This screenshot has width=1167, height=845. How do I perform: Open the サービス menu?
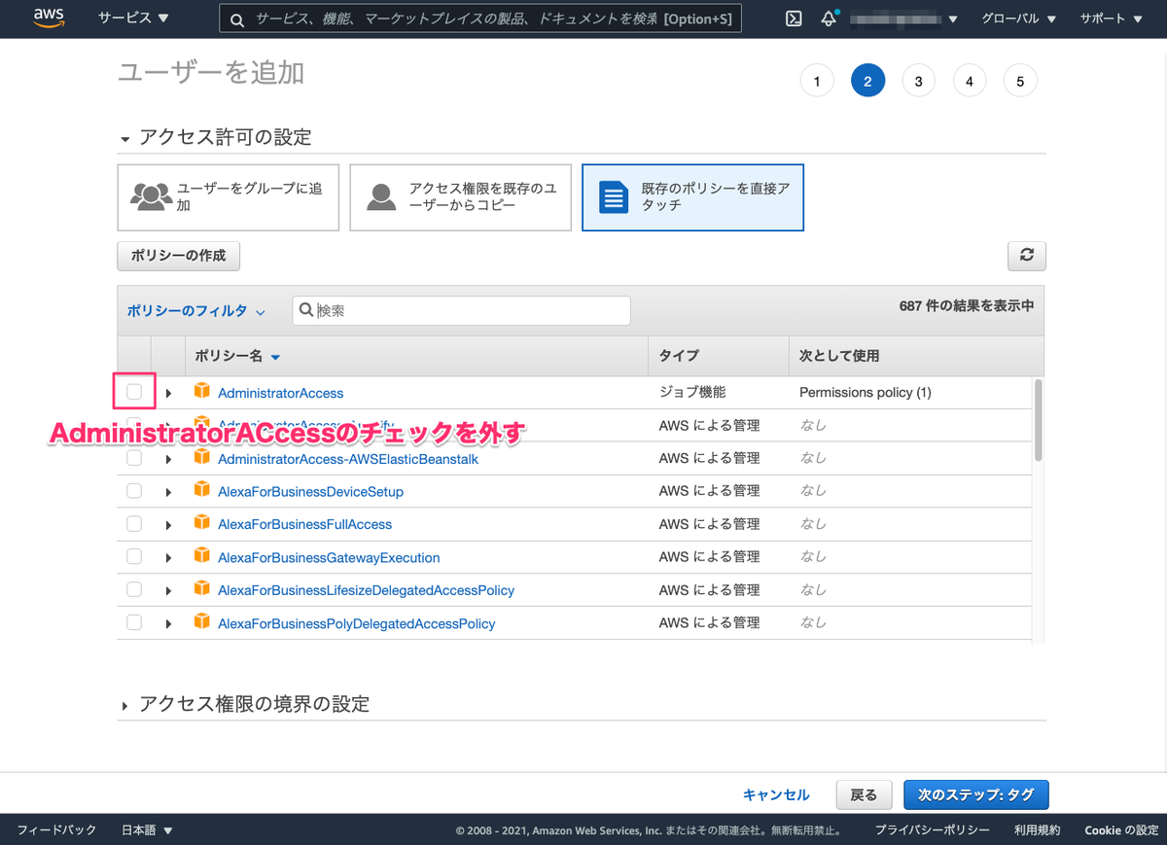coord(129,18)
